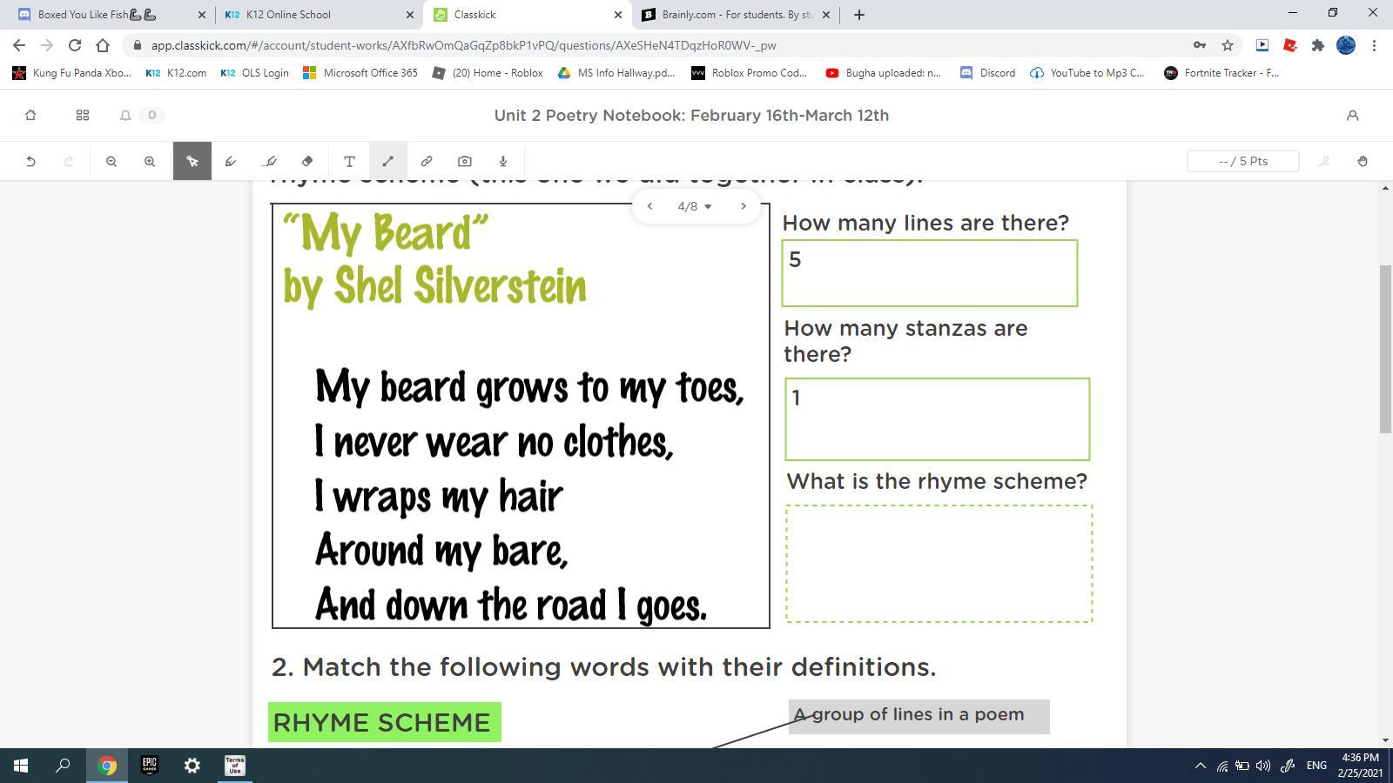Click the browser home button
Viewport: 1393px width, 783px height.
pyautogui.click(x=103, y=45)
